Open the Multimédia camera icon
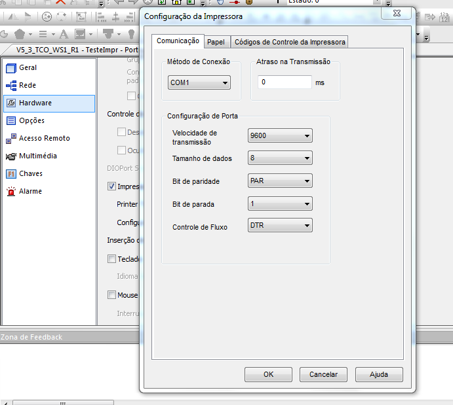The width and height of the screenshot is (453, 405). coord(11,156)
